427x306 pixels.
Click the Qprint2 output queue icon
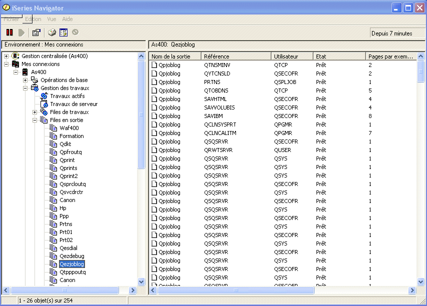coord(53,176)
